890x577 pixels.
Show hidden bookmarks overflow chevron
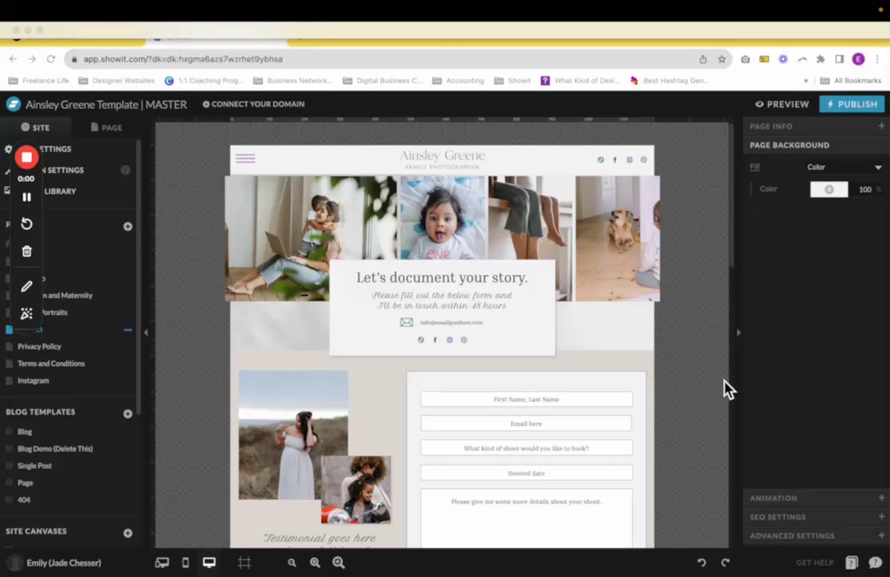click(806, 81)
